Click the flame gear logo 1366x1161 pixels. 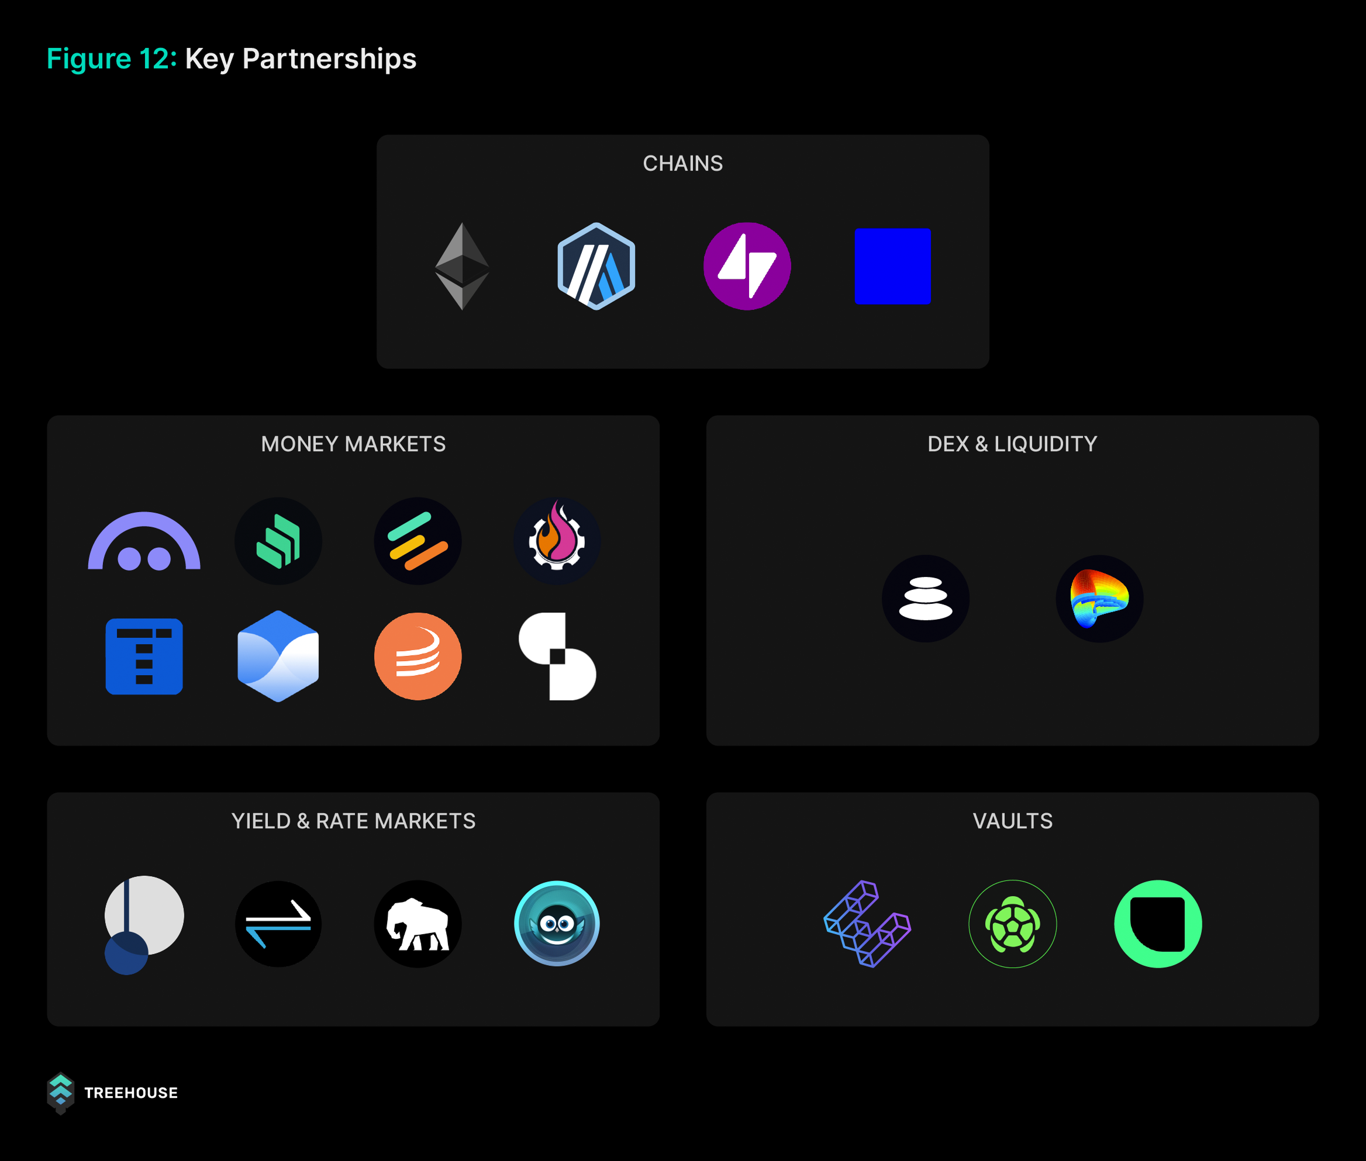pos(557,541)
